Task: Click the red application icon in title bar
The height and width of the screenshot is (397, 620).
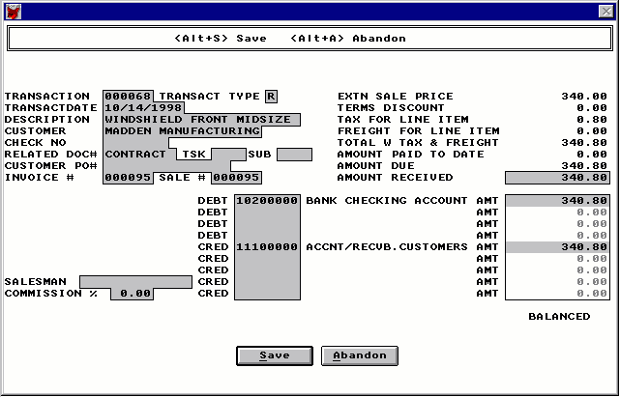Action: (13, 12)
